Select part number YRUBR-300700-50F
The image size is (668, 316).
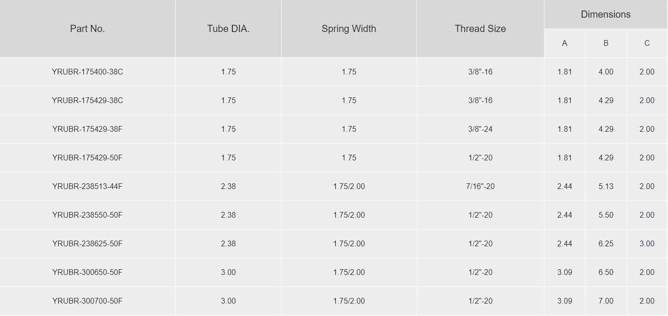click(x=87, y=301)
